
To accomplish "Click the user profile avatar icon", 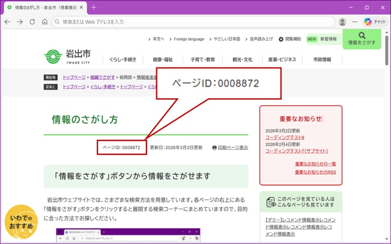I will (x=343, y=22).
